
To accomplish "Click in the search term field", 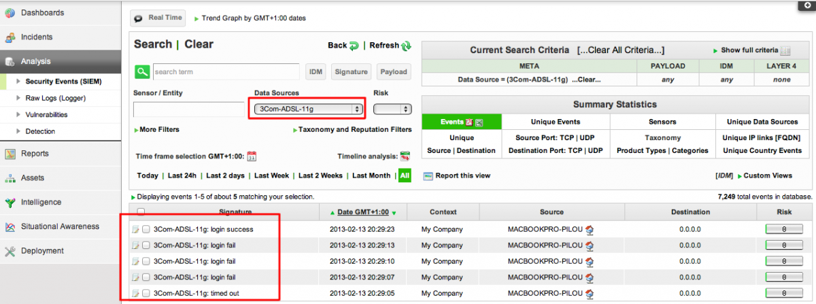I will [x=226, y=71].
